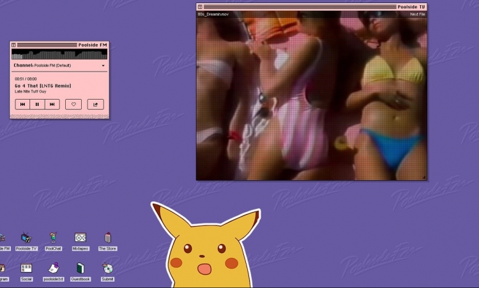Skip to previous track in Poolside FM
The height and width of the screenshot is (288, 479).
(x=22, y=105)
